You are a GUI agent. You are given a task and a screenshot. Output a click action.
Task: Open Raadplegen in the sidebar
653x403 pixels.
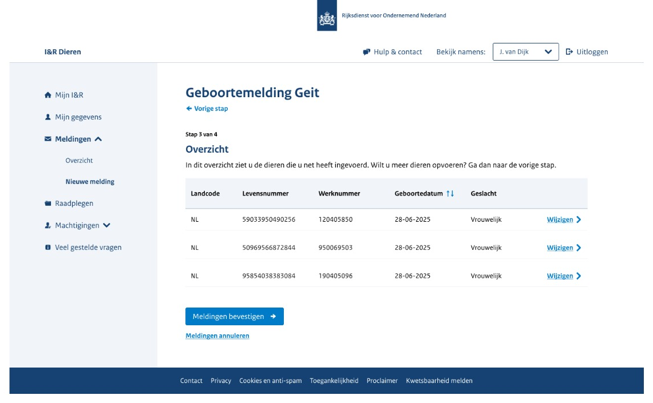pyautogui.click(x=74, y=204)
